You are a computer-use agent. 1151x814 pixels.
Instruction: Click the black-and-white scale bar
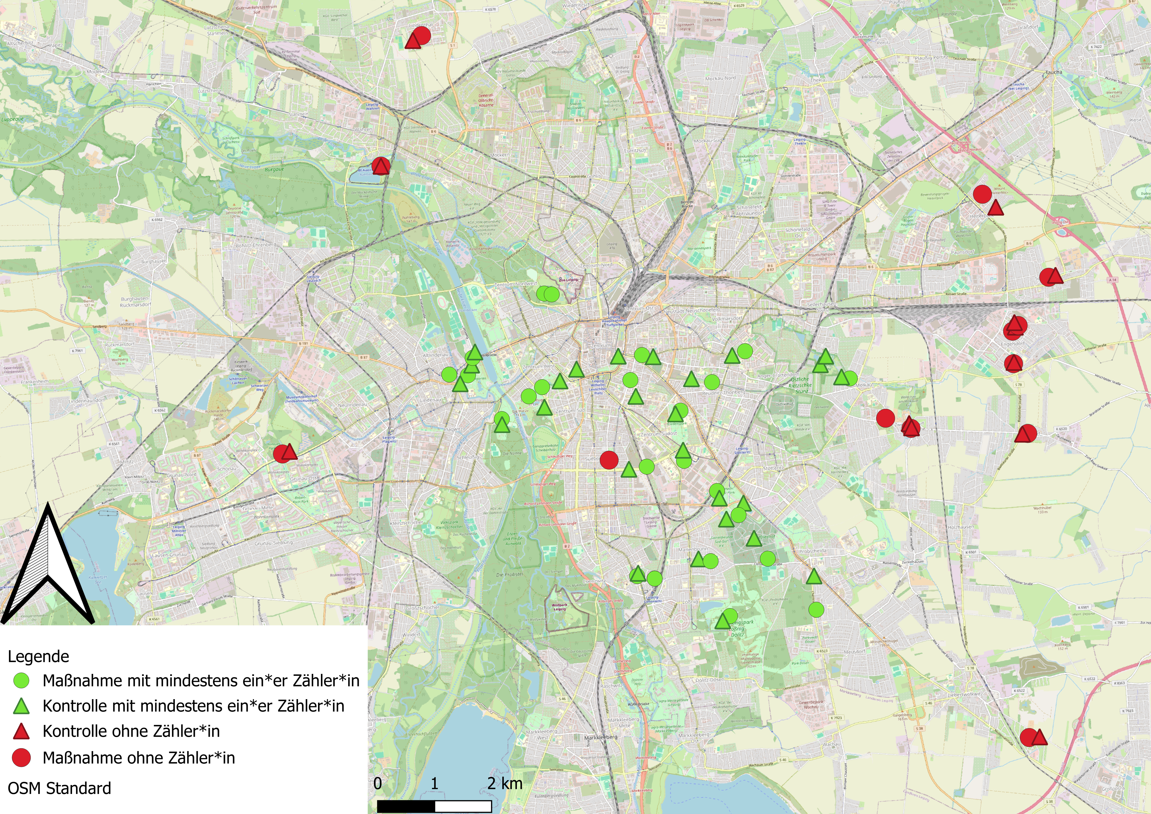tap(434, 806)
